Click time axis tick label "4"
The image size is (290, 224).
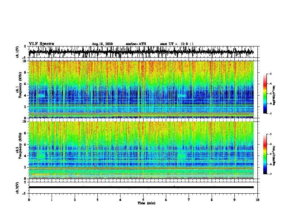(120, 200)
